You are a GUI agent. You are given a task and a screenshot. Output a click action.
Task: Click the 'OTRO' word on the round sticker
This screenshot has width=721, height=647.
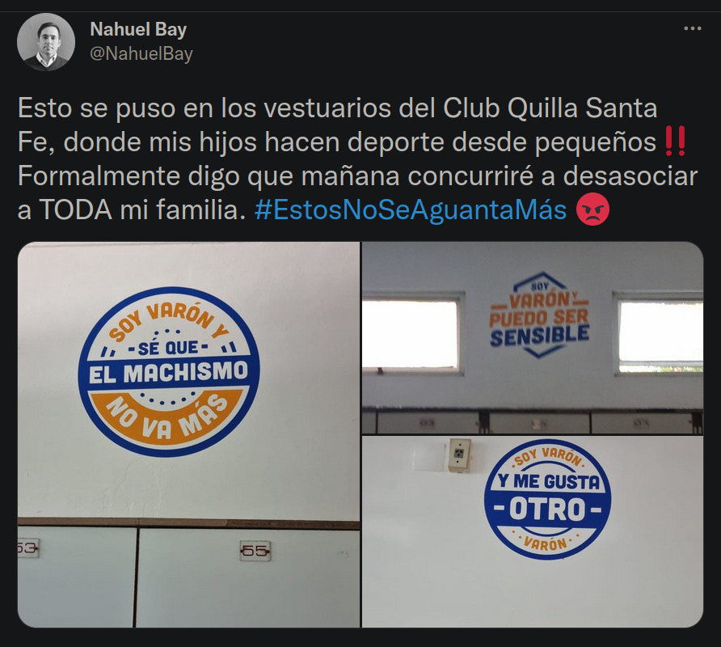click(x=547, y=509)
